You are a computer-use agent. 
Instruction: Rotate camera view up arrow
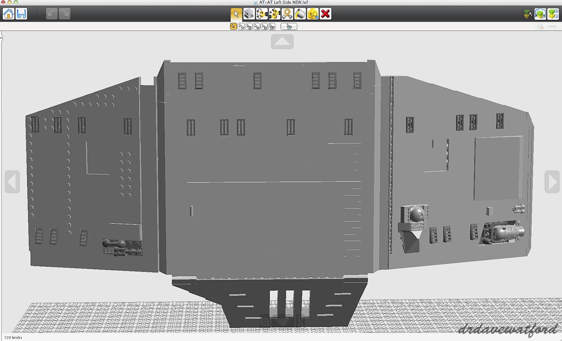coord(282,41)
